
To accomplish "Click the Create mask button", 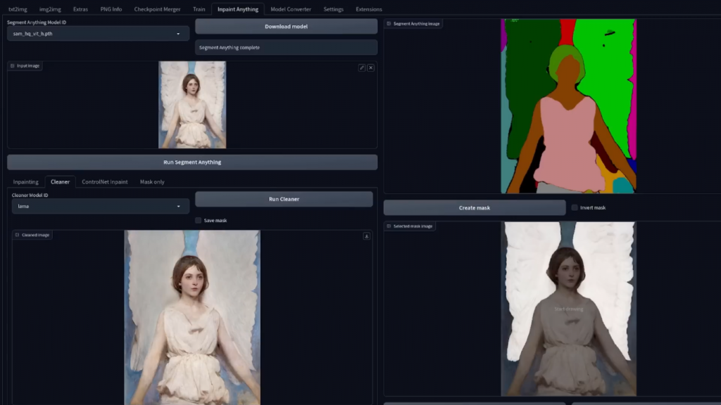I will pos(474,208).
